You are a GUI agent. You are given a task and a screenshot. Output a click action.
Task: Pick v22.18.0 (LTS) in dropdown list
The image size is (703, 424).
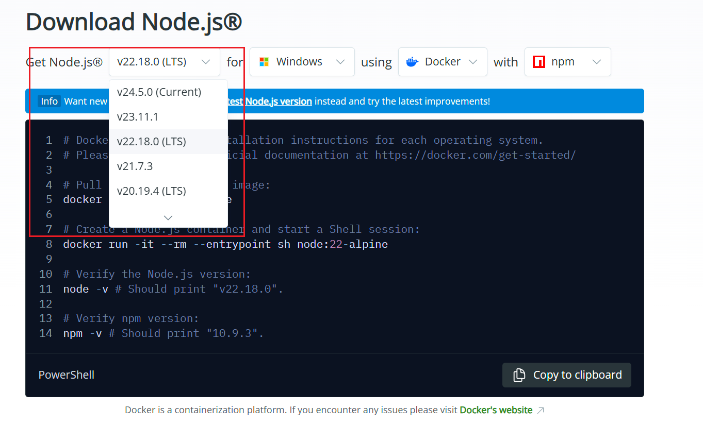[x=168, y=142]
